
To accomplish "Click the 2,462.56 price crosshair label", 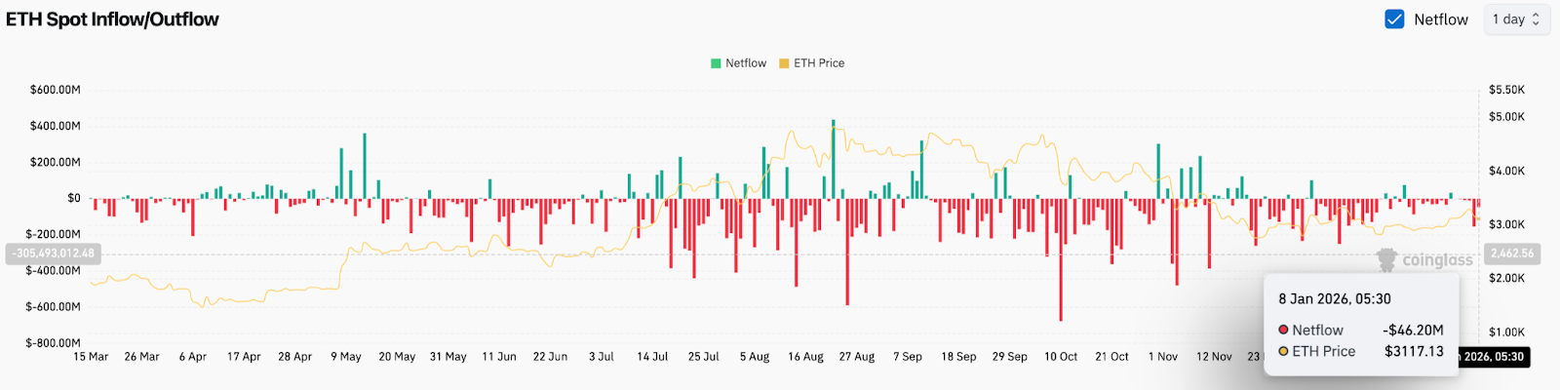I will pos(1511,253).
